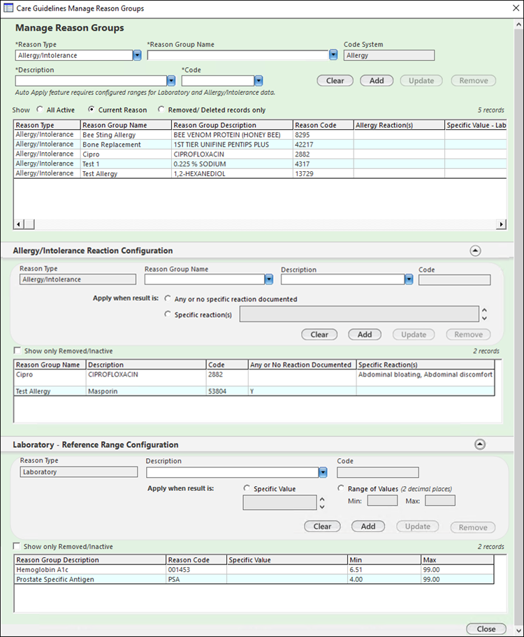This screenshot has height=637, width=524.
Task: Open the top Reason Group Name dropdown
Action: 333,55
